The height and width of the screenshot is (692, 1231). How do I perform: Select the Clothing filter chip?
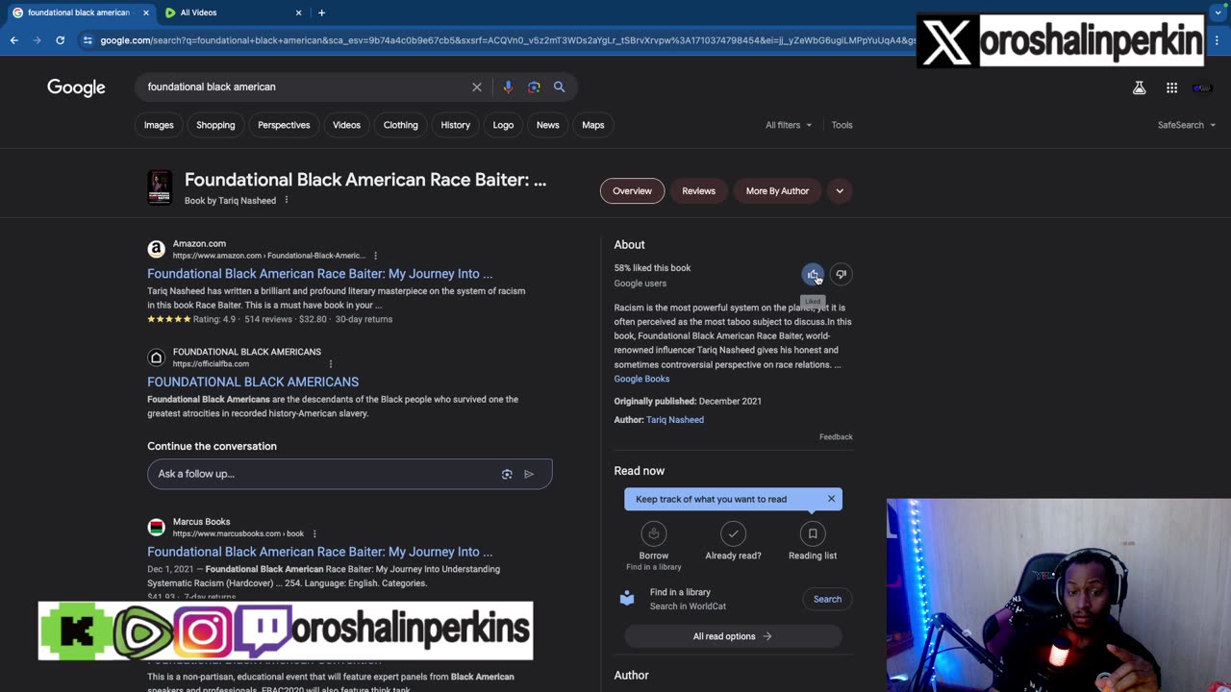click(x=401, y=125)
